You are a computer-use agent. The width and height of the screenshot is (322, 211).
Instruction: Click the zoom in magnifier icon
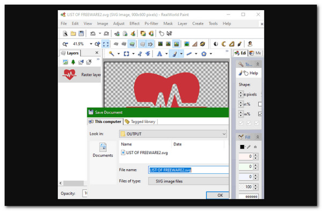(x=97, y=44)
